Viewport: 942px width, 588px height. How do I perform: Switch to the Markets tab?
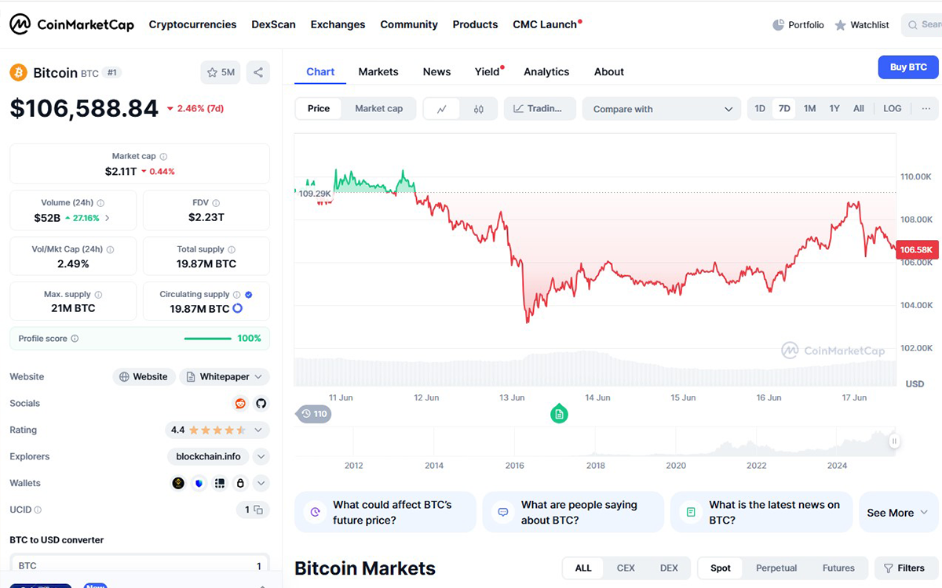(378, 71)
